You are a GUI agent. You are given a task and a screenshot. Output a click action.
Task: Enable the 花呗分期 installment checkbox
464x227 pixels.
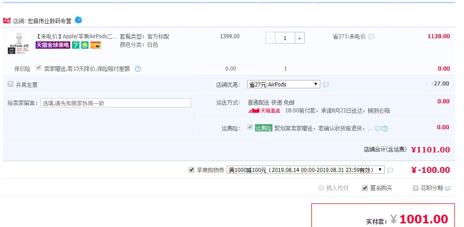(416, 188)
